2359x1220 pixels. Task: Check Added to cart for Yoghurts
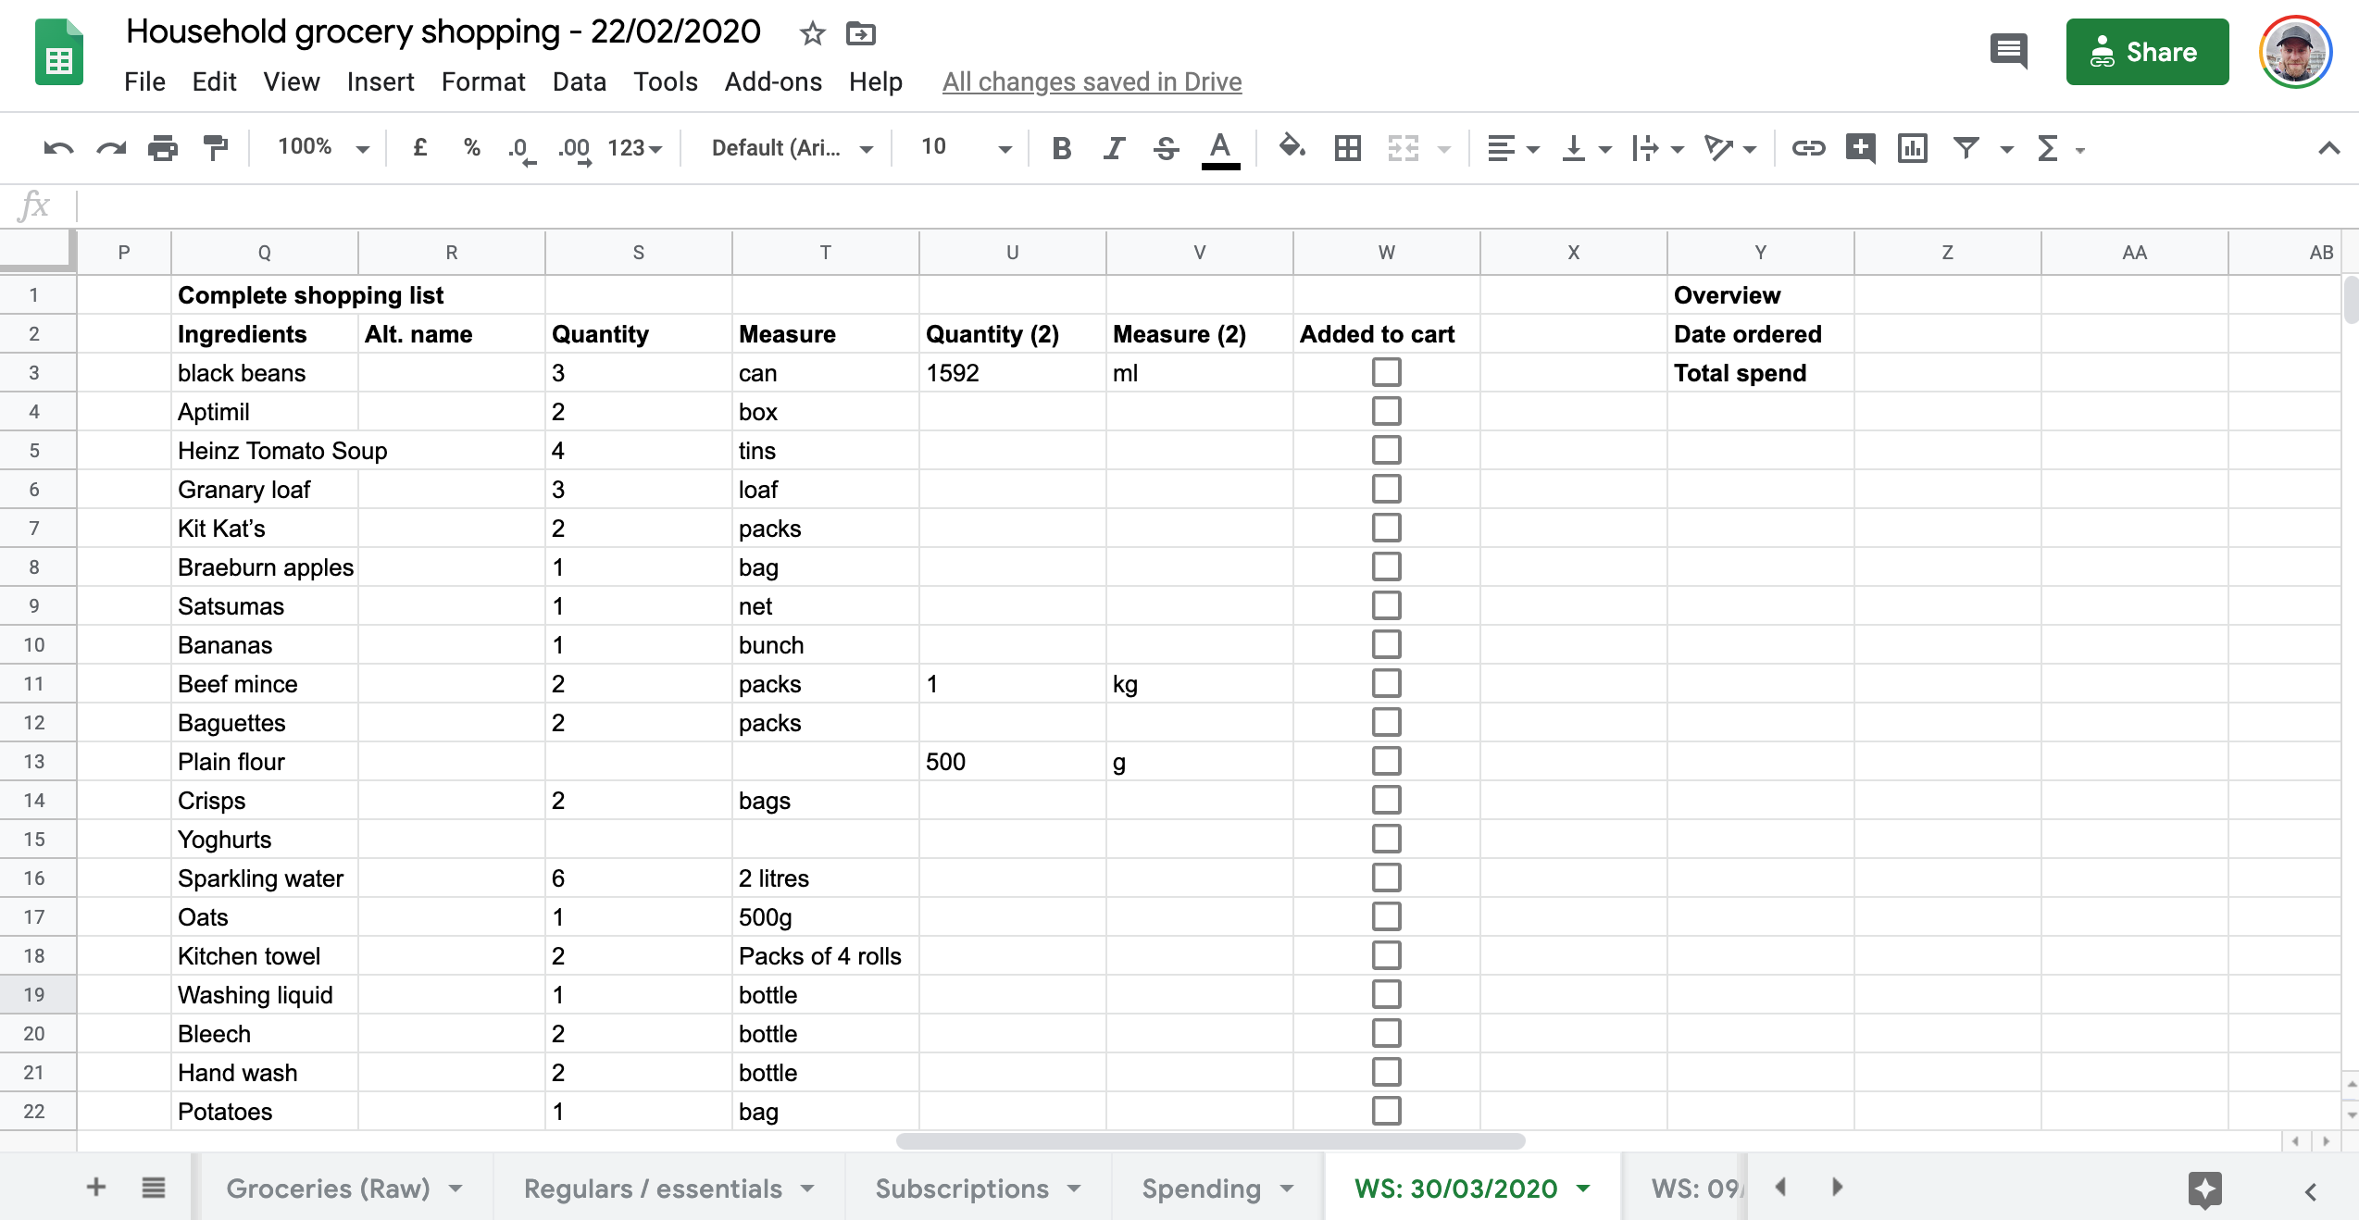click(x=1386, y=839)
